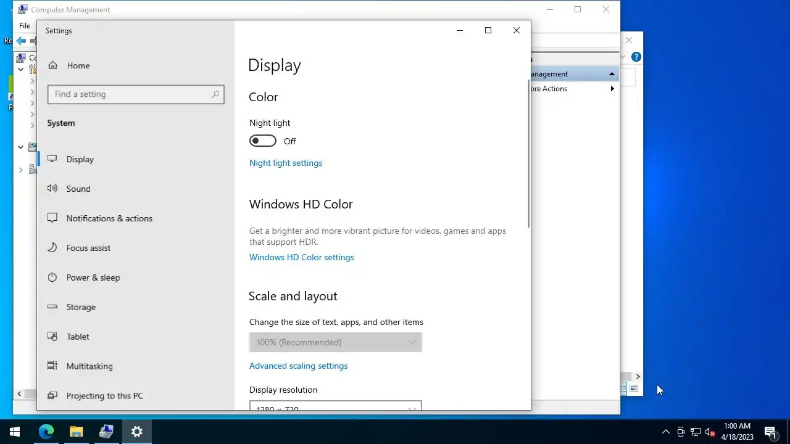Image resolution: width=790 pixels, height=444 pixels.
Task: Select the Multitasking icon in the sidebar
Action: 52,366
